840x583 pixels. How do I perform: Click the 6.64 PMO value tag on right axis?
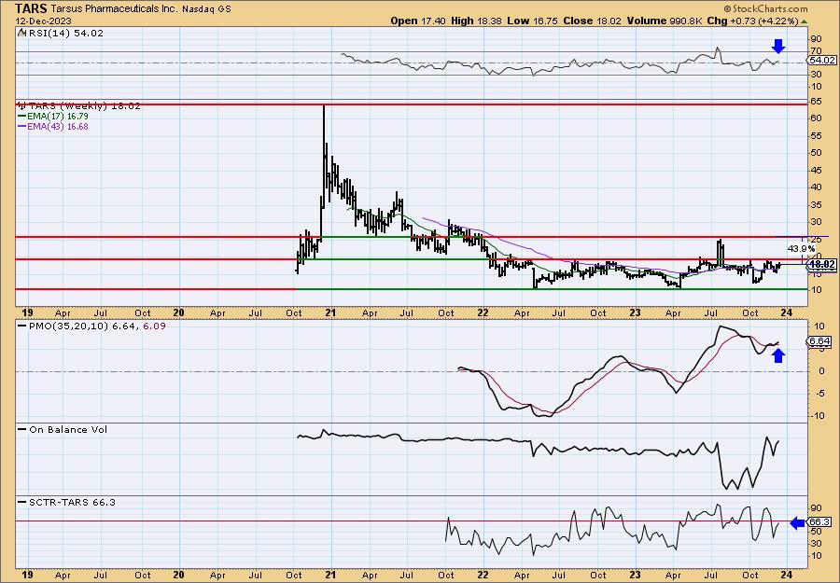pyautogui.click(x=819, y=341)
